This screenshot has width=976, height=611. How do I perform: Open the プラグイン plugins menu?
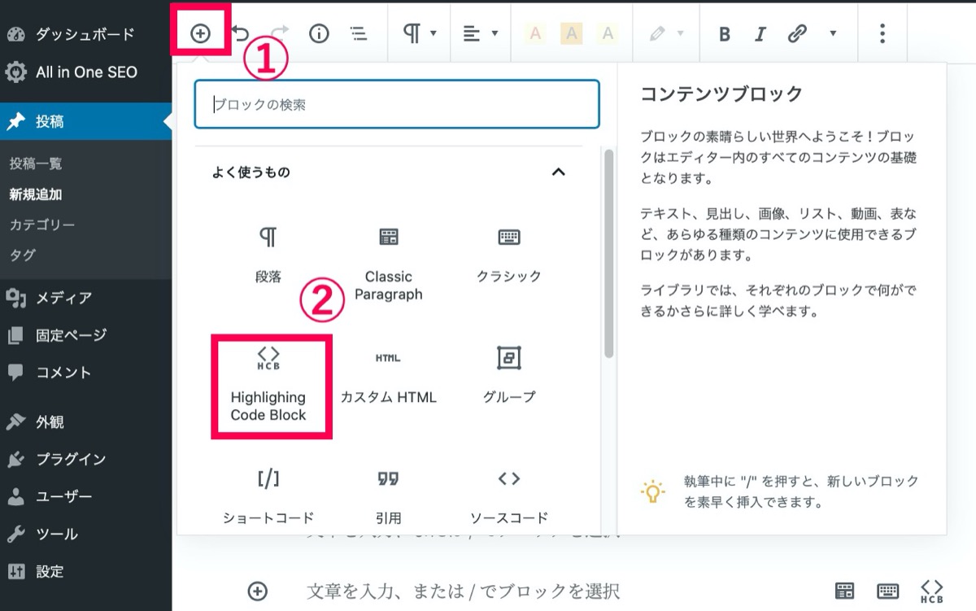[85, 459]
